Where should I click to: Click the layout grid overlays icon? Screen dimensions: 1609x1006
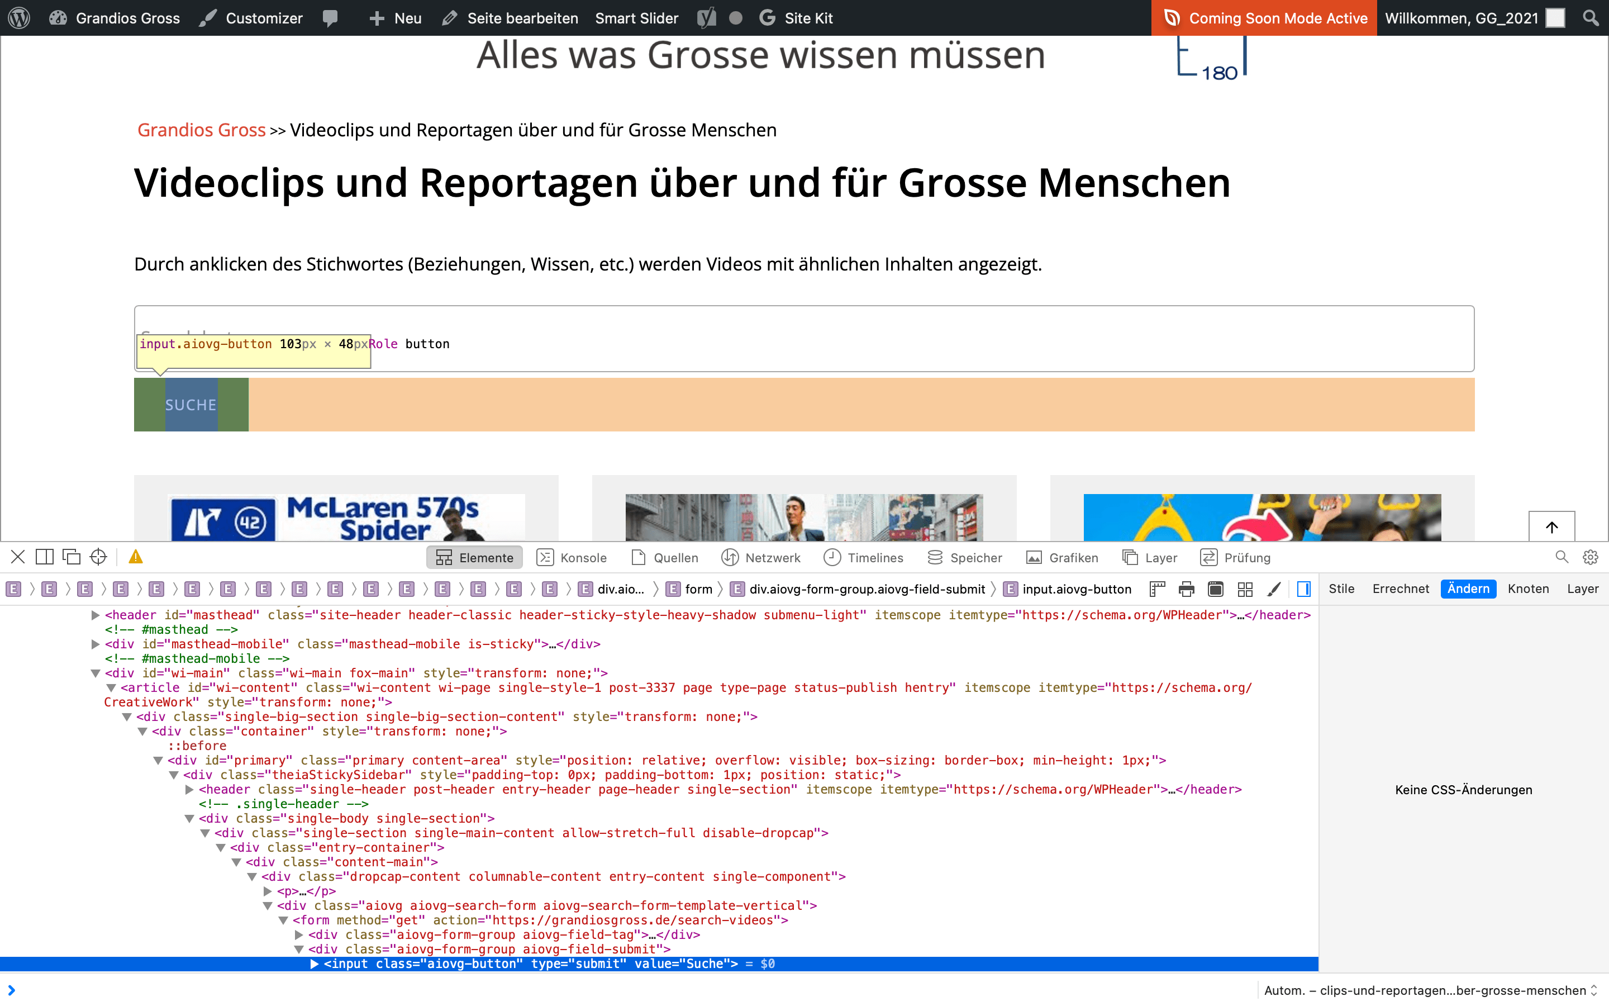click(1245, 589)
